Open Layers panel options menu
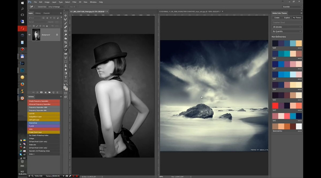Viewport: 321px width, 178px height. click(x=61, y=13)
